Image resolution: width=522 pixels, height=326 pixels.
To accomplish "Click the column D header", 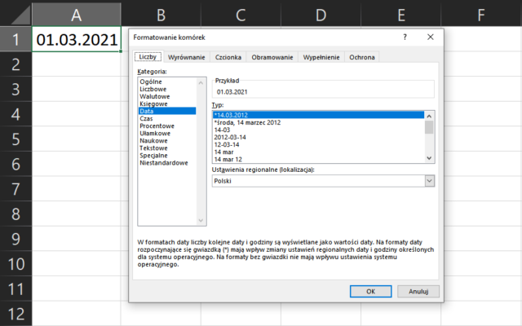I will pos(321,15).
